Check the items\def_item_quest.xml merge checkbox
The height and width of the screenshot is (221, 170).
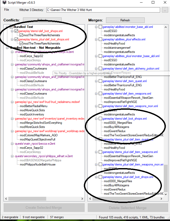pyautogui.click(x=100, y=81)
